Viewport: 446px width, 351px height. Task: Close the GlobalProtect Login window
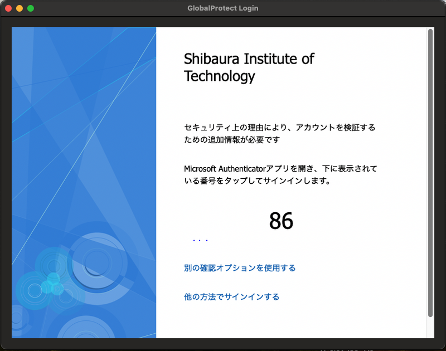8,8
